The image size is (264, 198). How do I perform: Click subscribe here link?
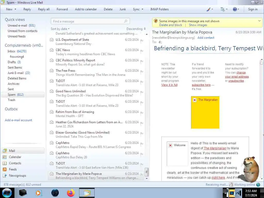pyautogui.click(x=201, y=85)
